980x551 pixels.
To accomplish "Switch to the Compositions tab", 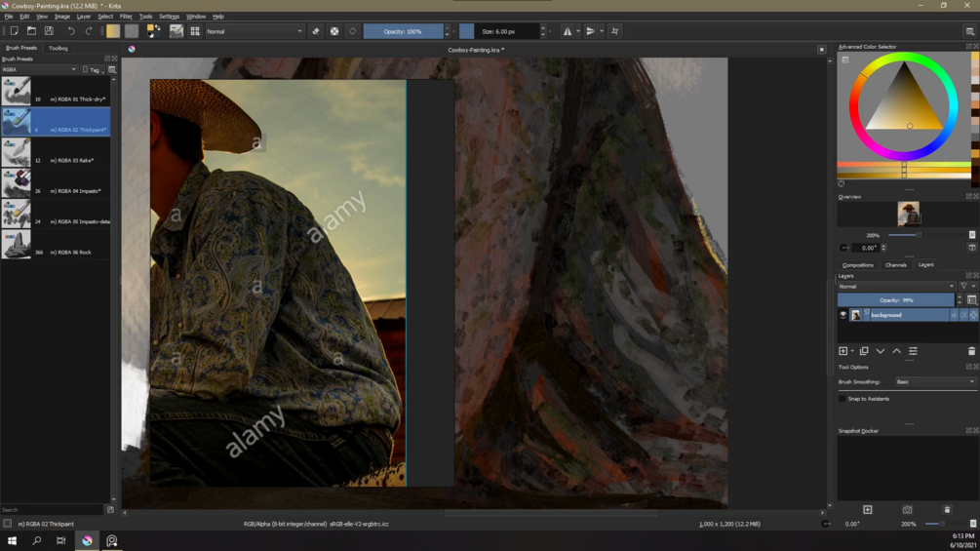I will click(857, 265).
